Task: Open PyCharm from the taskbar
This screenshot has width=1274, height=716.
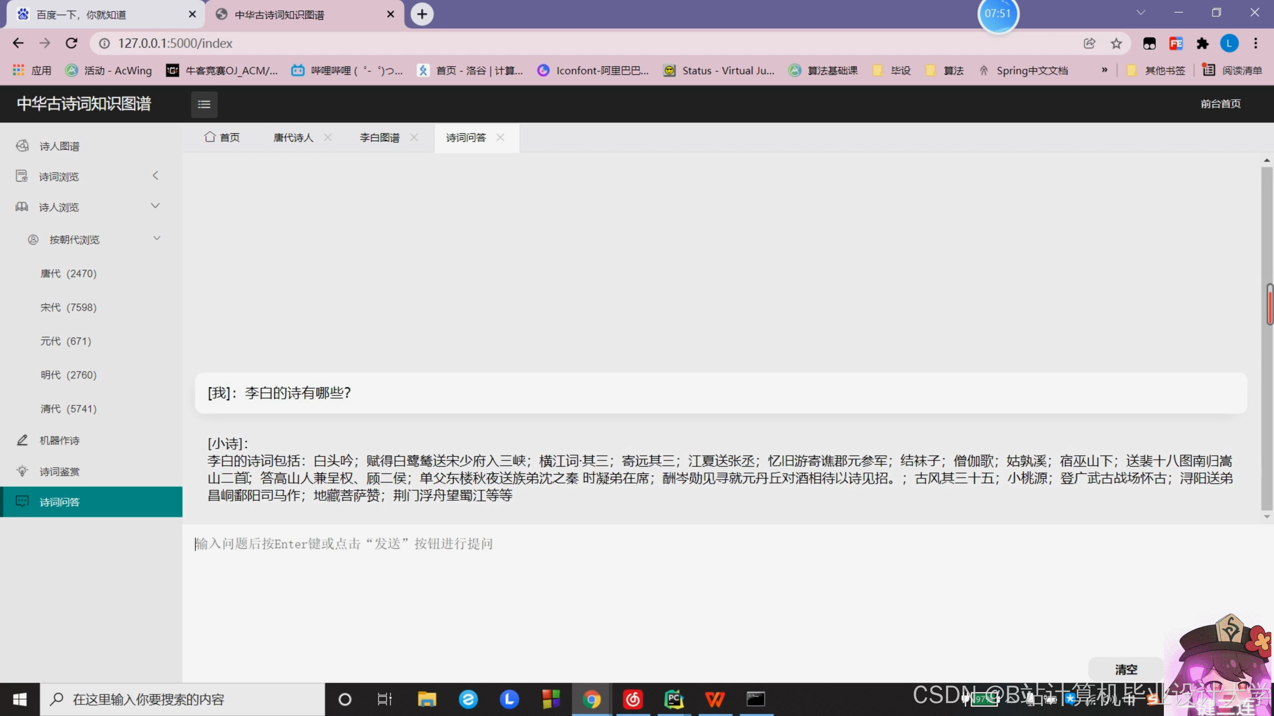Action: click(673, 699)
